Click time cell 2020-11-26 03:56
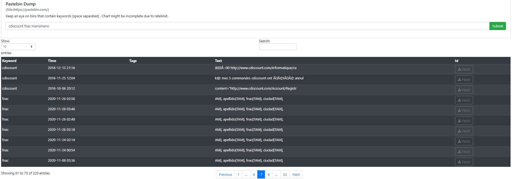The height and width of the screenshot is (179, 513). point(61,99)
